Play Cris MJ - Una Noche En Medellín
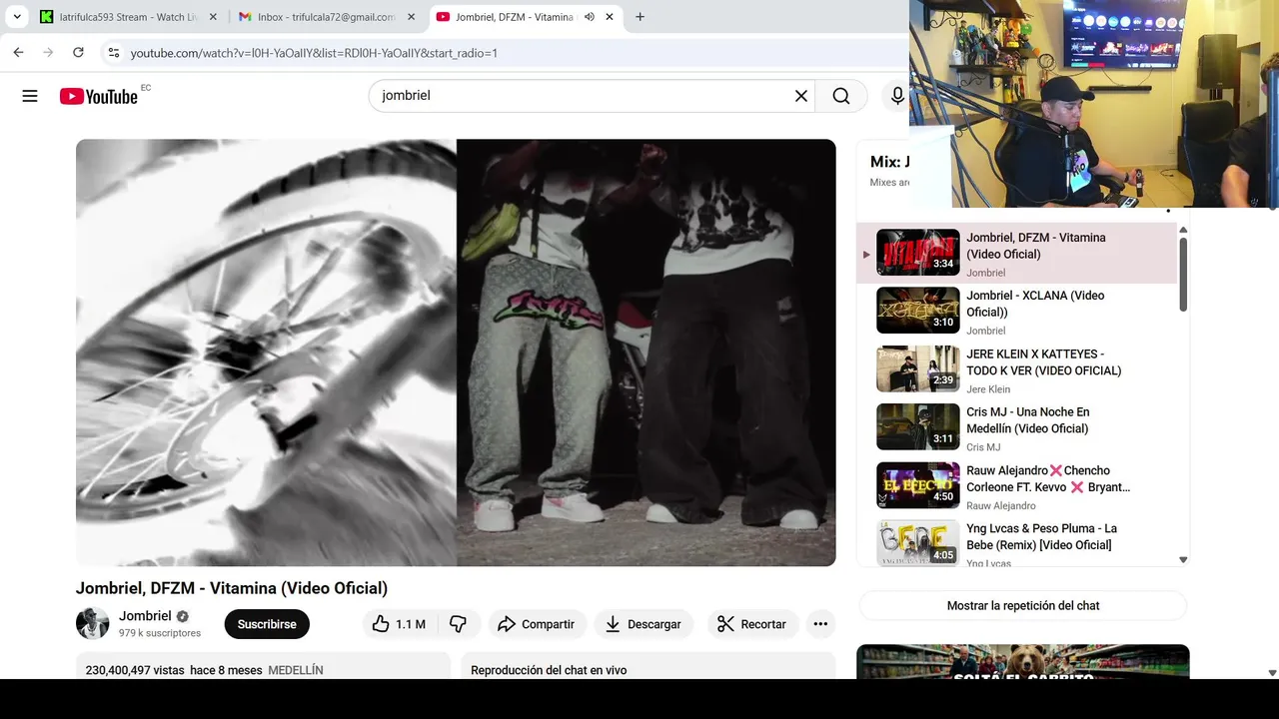Image resolution: width=1279 pixels, height=719 pixels. click(1017, 427)
